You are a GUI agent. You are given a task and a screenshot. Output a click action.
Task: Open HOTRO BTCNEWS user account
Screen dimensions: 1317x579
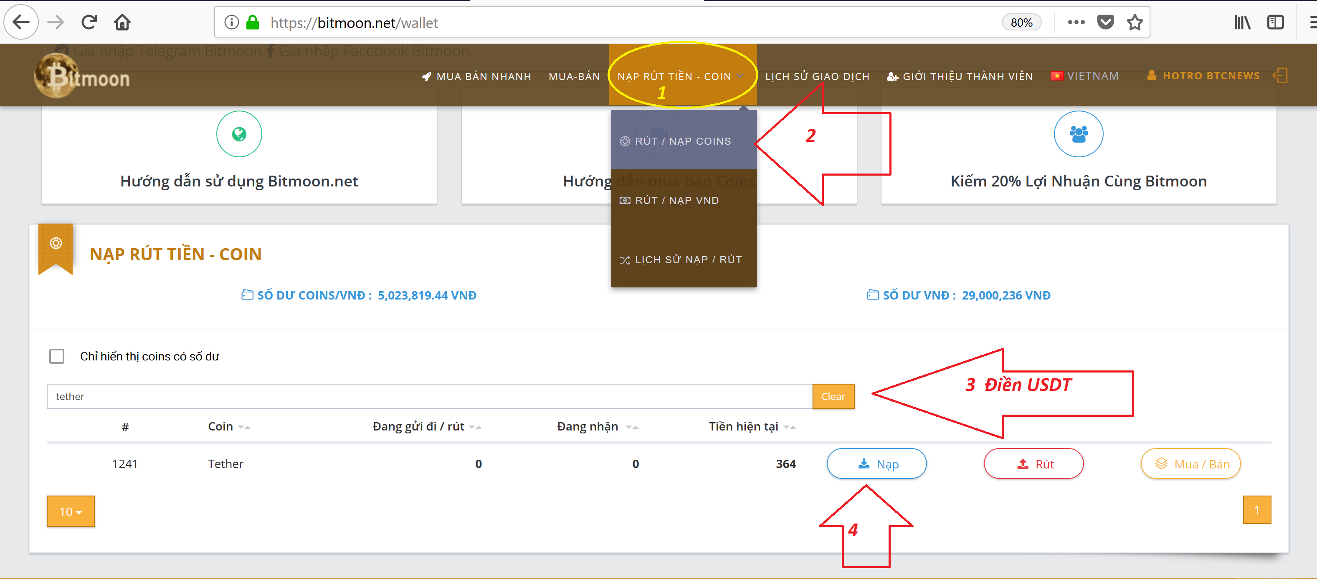[x=1203, y=76]
